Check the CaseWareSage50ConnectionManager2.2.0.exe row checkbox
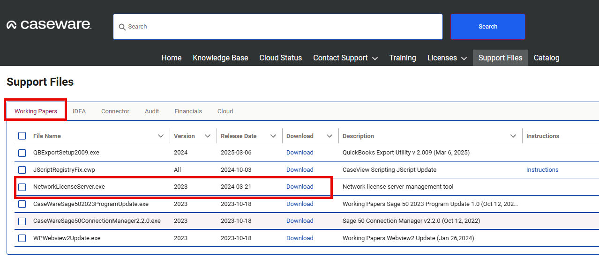 click(x=22, y=221)
